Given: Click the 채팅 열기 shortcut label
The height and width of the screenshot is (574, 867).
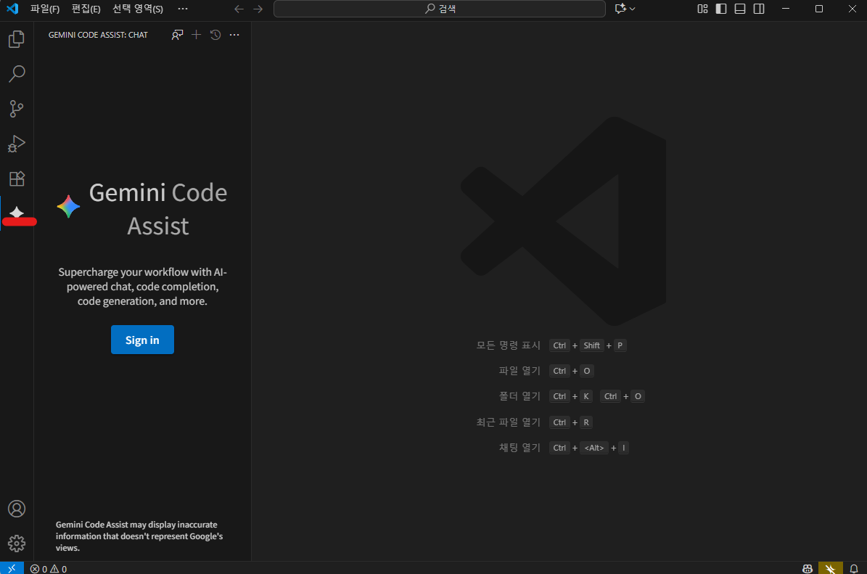Looking at the screenshot, I should point(519,447).
